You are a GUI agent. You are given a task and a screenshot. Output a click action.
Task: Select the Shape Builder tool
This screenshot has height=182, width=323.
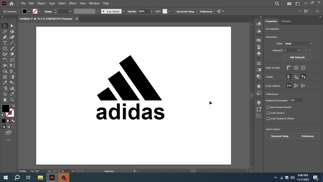click(x=5, y=71)
